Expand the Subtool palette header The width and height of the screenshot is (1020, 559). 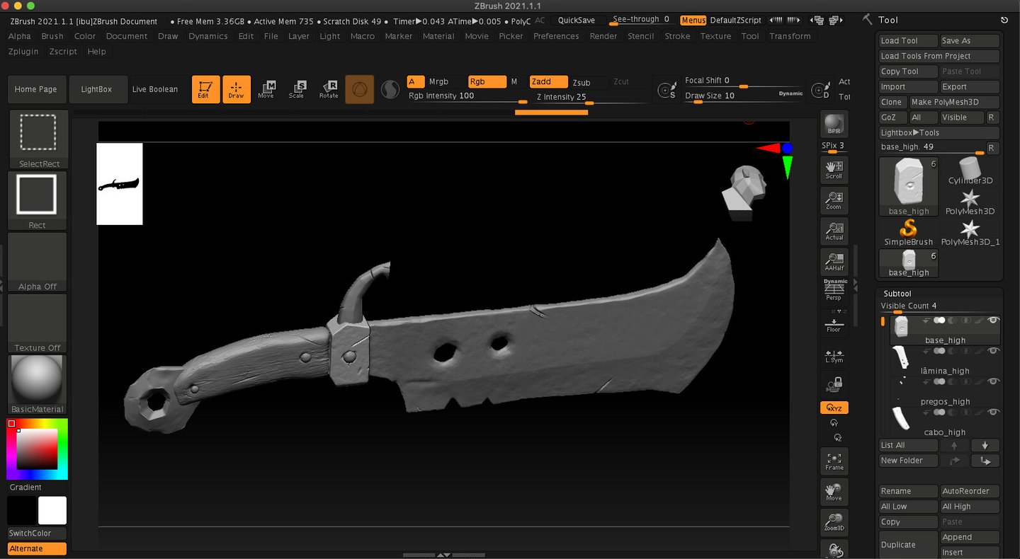click(x=897, y=294)
